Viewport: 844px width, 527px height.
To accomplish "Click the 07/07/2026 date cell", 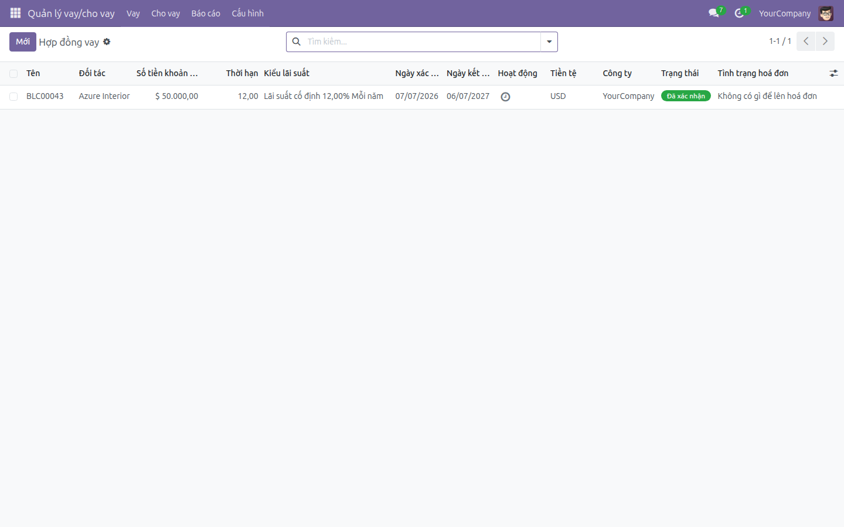I will (x=417, y=96).
